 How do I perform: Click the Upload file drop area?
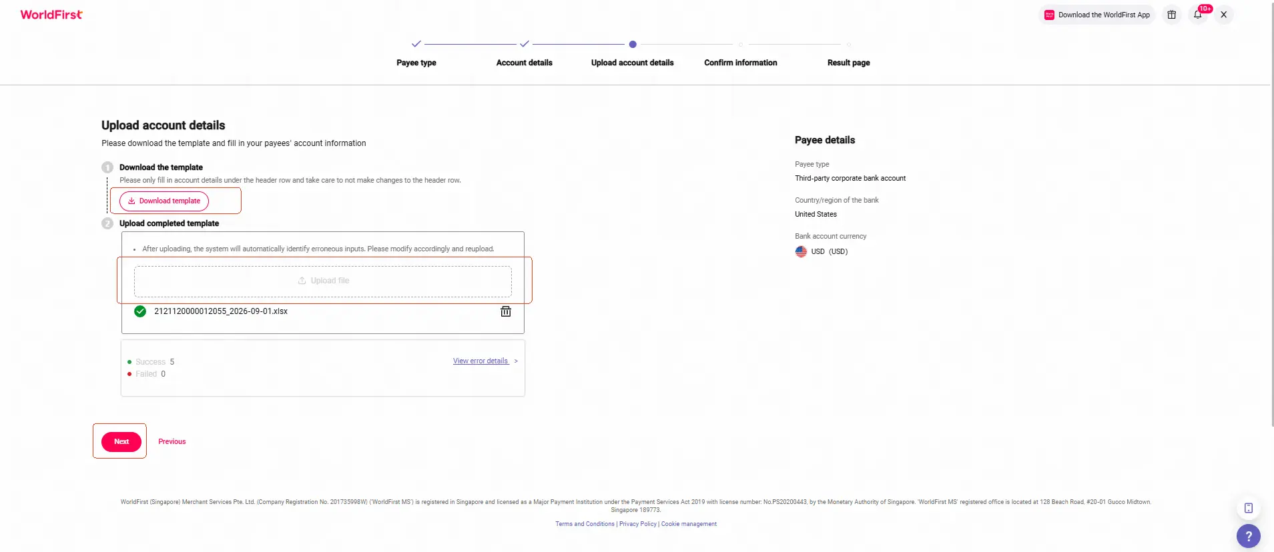pos(323,281)
